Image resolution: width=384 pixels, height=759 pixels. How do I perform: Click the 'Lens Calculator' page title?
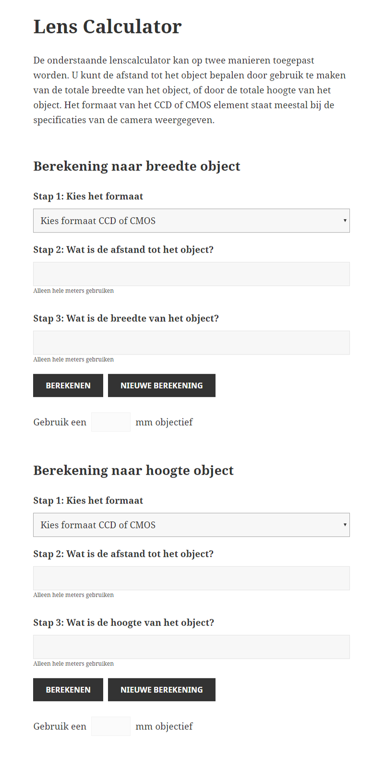point(108,27)
